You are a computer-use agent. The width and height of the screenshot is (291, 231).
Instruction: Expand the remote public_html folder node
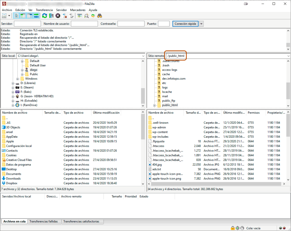click(x=155, y=105)
